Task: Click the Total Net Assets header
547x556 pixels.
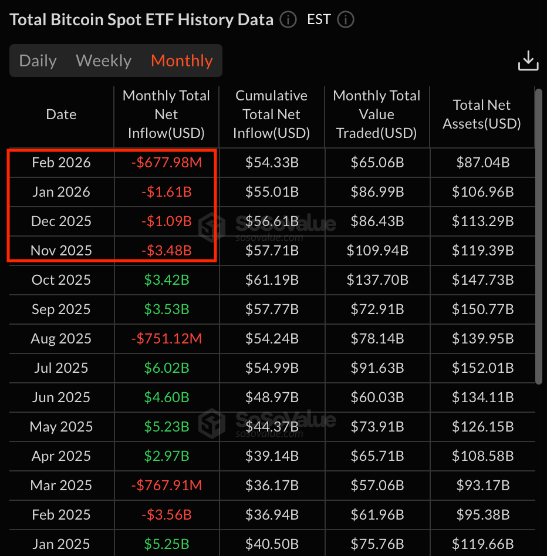Action: (x=482, y=114)
